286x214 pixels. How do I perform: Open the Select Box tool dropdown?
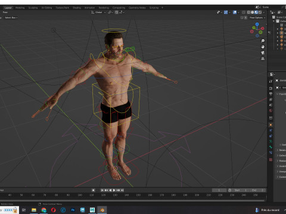(x=11, y=18)
